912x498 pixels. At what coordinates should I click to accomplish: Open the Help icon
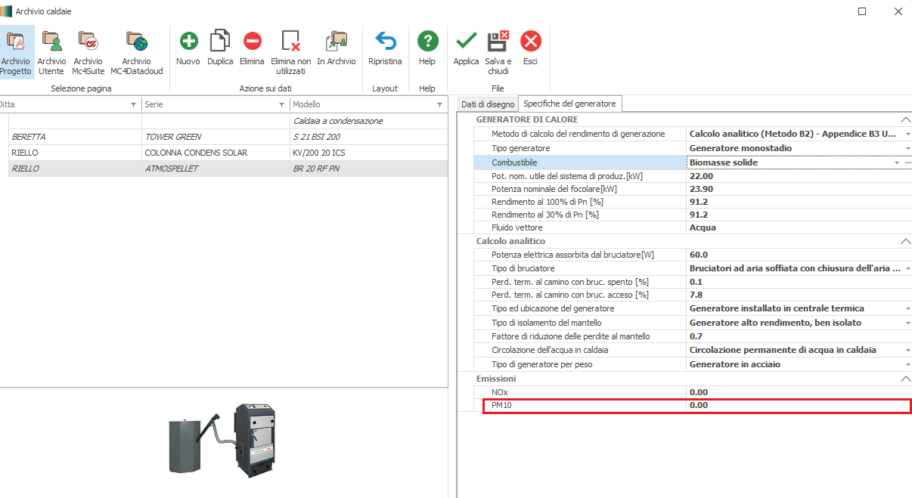[x=427, y=42]
